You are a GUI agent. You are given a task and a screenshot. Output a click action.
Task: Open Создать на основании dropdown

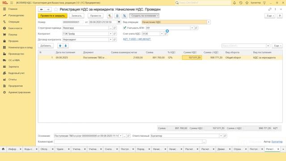tap(144, 16)
